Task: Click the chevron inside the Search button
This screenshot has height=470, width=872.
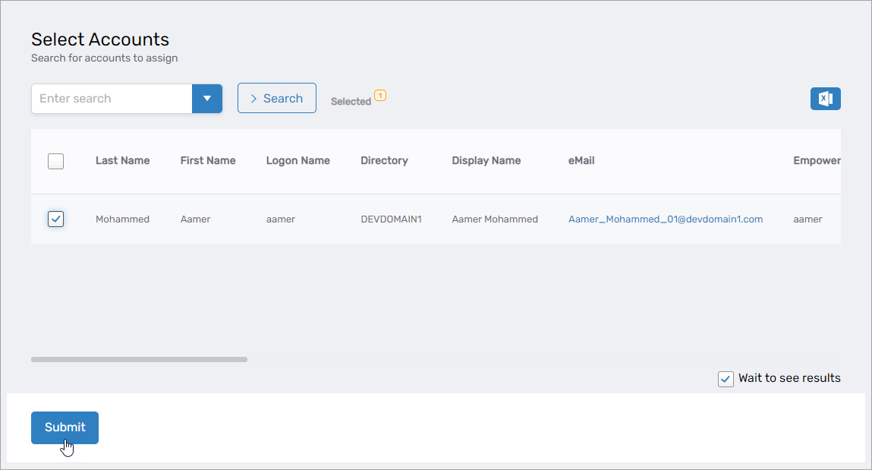Action: point(254,98)
